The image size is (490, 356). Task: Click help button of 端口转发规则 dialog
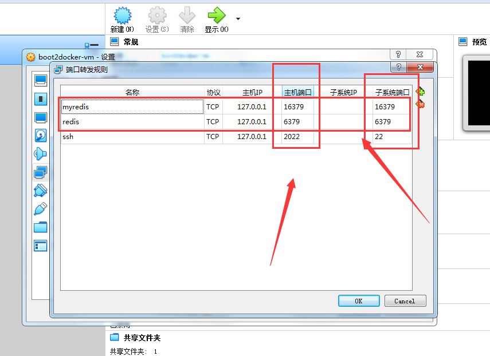(399, 67)
